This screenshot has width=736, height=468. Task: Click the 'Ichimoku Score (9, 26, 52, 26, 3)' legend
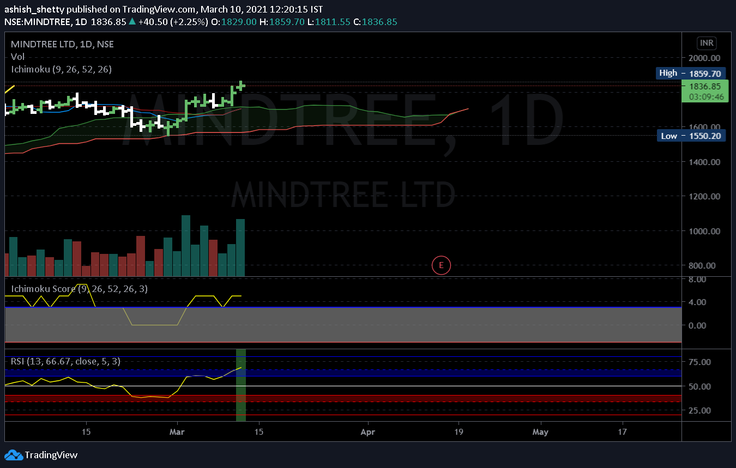[x=79, y=289]
